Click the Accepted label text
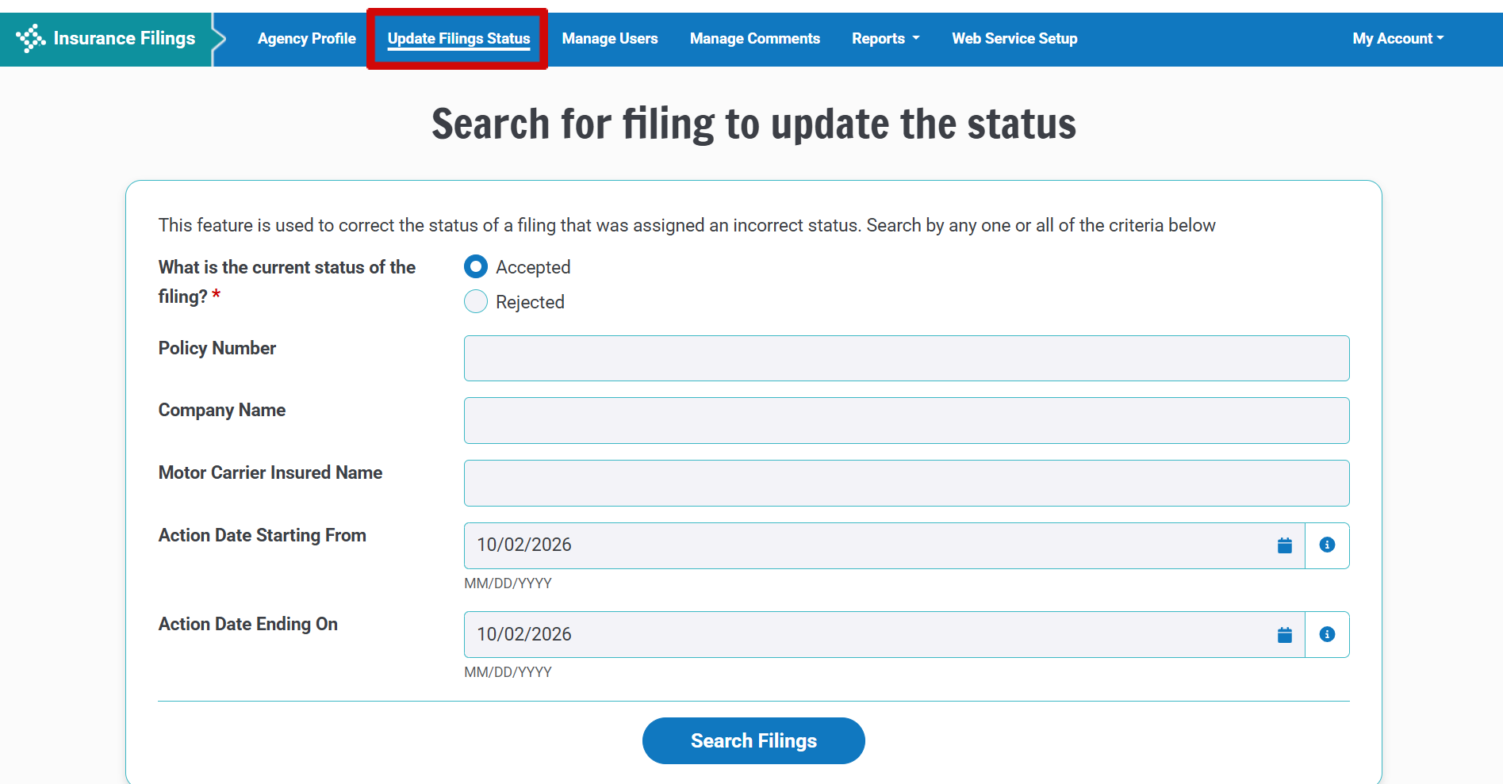Viewport: 1503px width, 784px height. tap(533, 267)
